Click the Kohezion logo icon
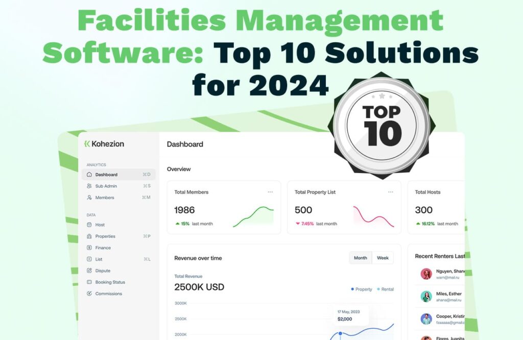Image resolution: width=523 pixels, height=340 pixels. 87,143
